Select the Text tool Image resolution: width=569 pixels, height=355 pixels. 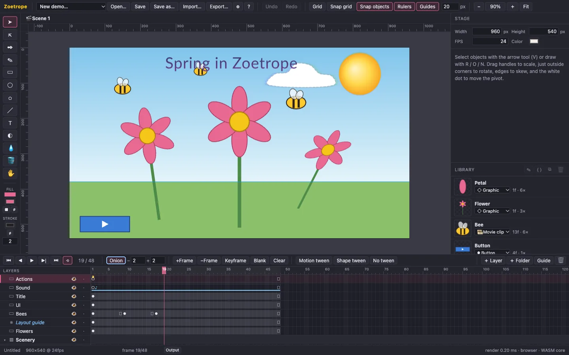[10, 123]
